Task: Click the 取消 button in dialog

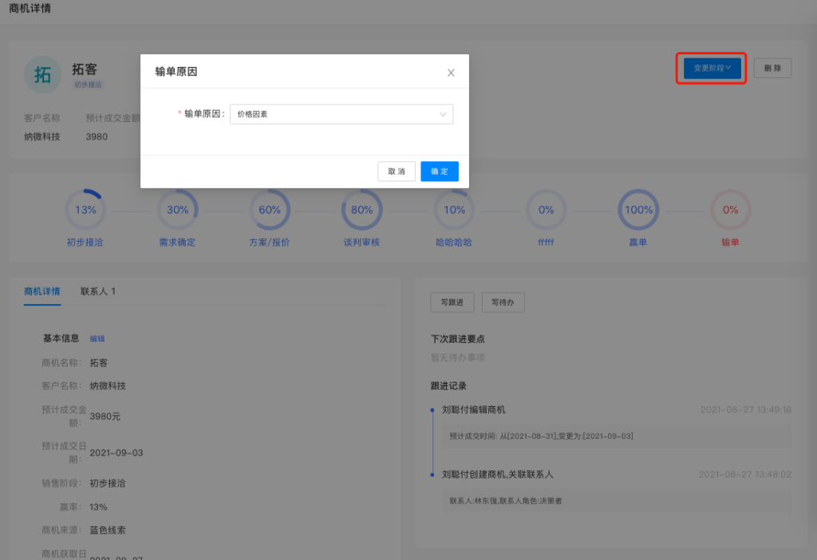Action: click(x=397, y=172)
